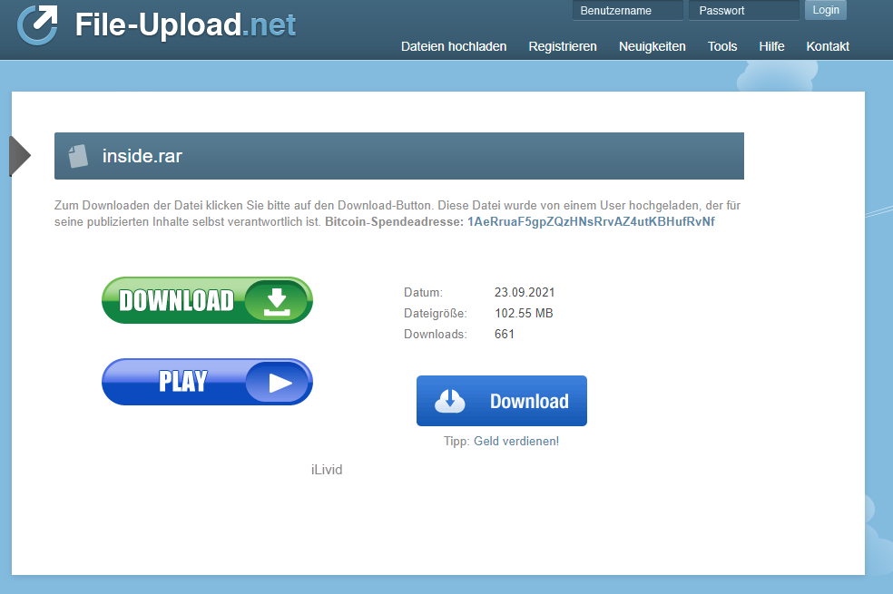Click the cloud download icon on Download button
This screenshot has width=893, height=594.
click(x=450, y=401)
